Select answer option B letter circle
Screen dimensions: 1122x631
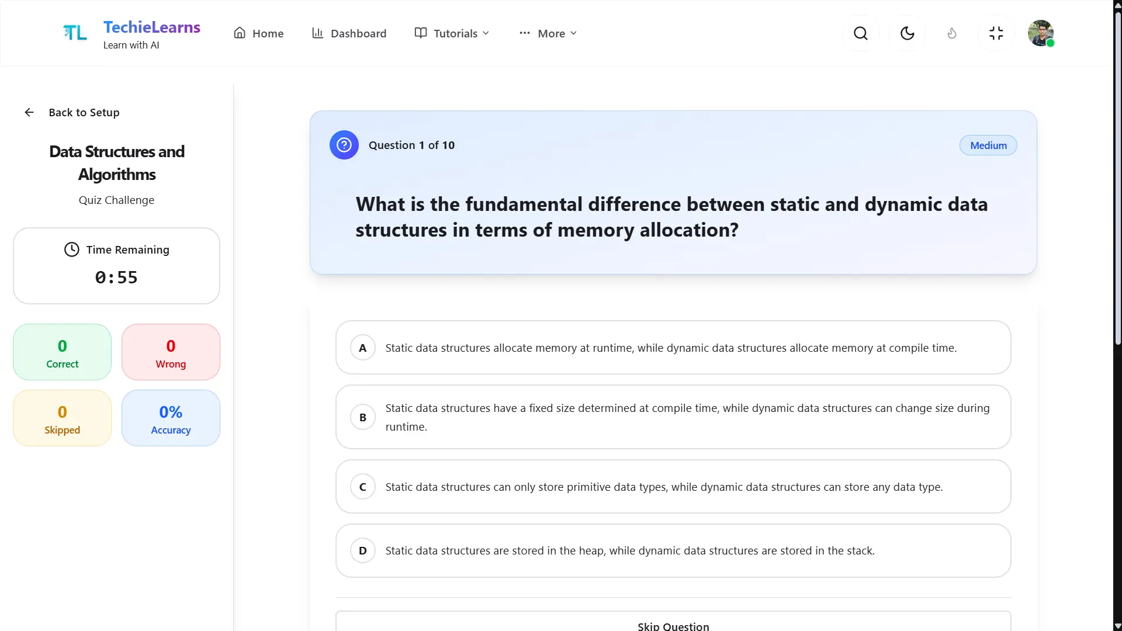click(x=363, y=417)
